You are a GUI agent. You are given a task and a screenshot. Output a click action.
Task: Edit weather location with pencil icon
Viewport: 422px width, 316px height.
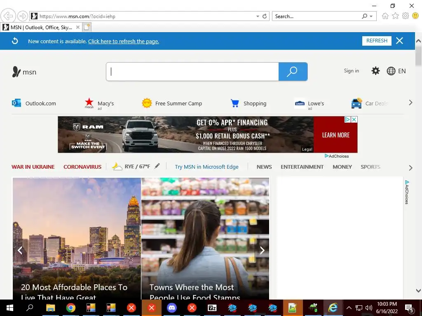[157, 166]
